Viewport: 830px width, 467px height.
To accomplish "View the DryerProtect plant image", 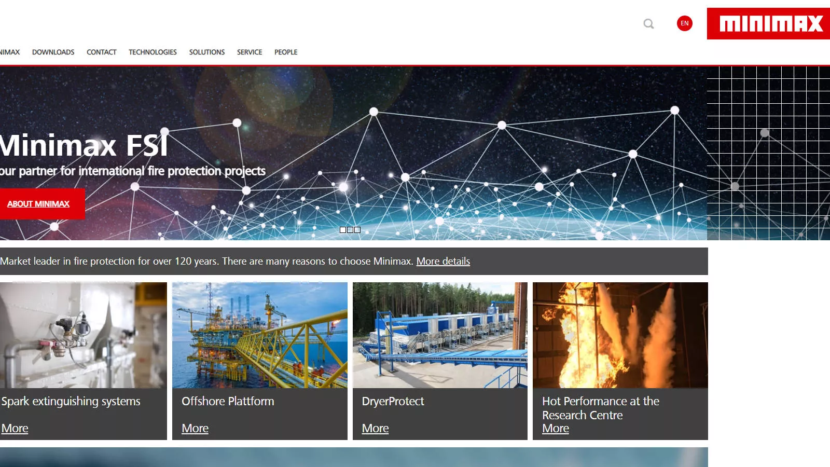I will (440, 335).
